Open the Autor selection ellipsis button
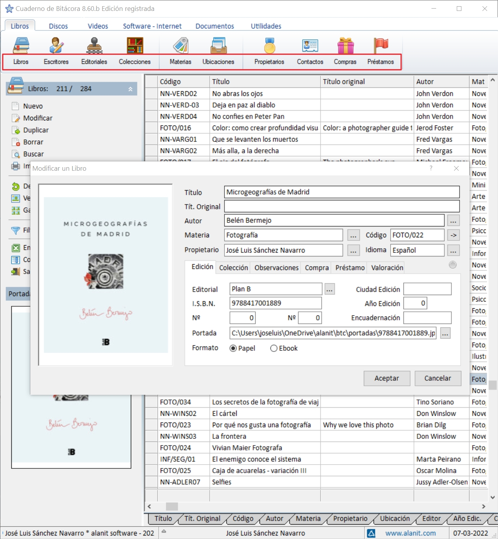 click(453, 221)
